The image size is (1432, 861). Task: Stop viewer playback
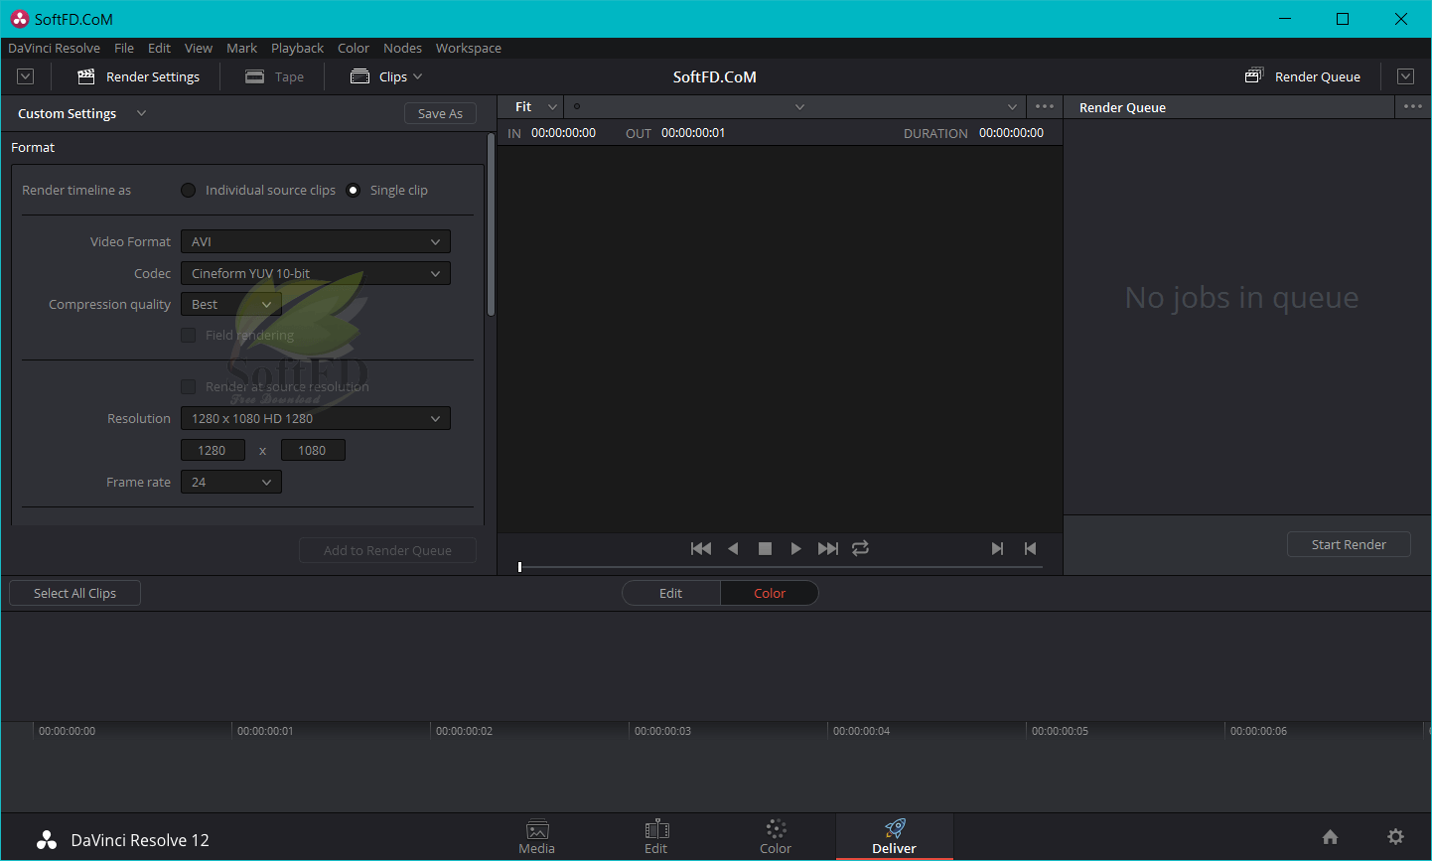coord(765,548)
